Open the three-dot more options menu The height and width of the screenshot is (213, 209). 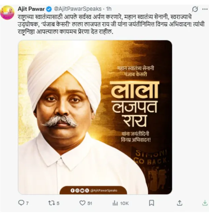pyautogui.click(x=205, y=9)
